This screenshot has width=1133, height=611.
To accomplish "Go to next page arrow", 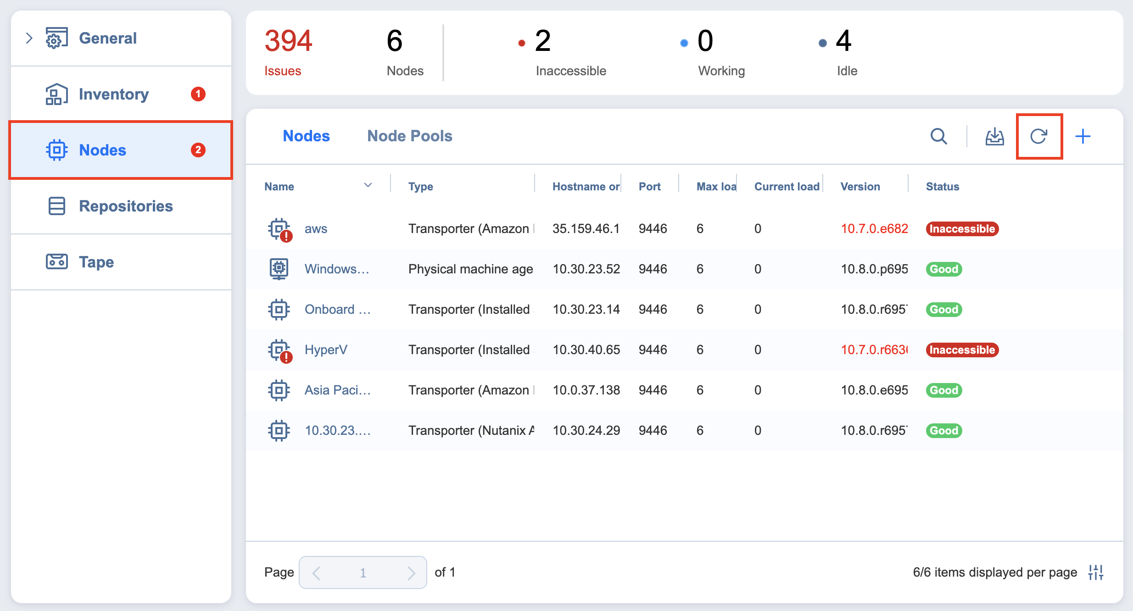I will pyautogui.click(x=411, y=572).
